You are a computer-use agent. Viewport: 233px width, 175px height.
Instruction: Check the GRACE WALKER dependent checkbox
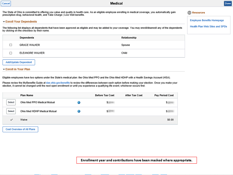(11, 45)
